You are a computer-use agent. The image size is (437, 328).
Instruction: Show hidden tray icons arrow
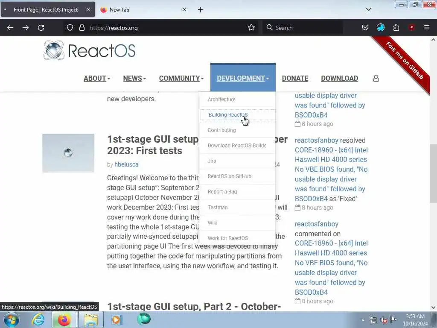[x=363, y=320]
